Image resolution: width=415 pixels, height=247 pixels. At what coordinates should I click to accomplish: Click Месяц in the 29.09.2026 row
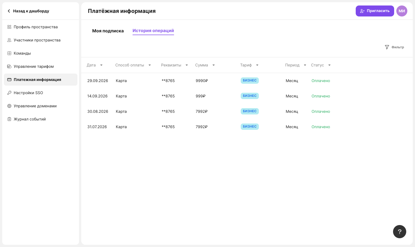pyautogui.click(x=292, y=81)
